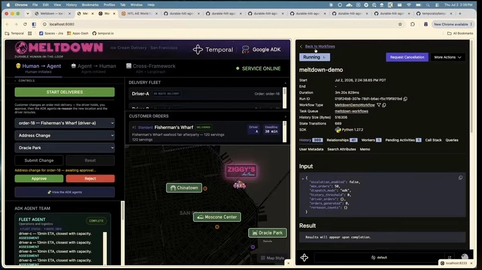Switch to the Cross-Framework tab
This screenshot has height=270, width=482.
[x=151, y=68]
